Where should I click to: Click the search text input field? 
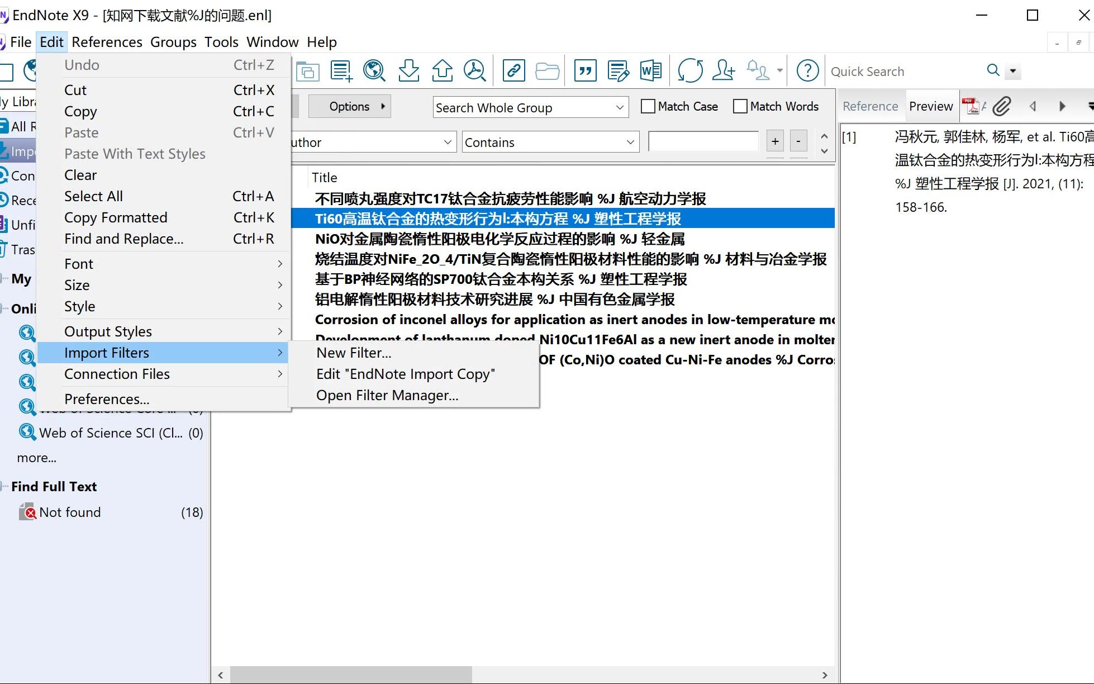703,141
